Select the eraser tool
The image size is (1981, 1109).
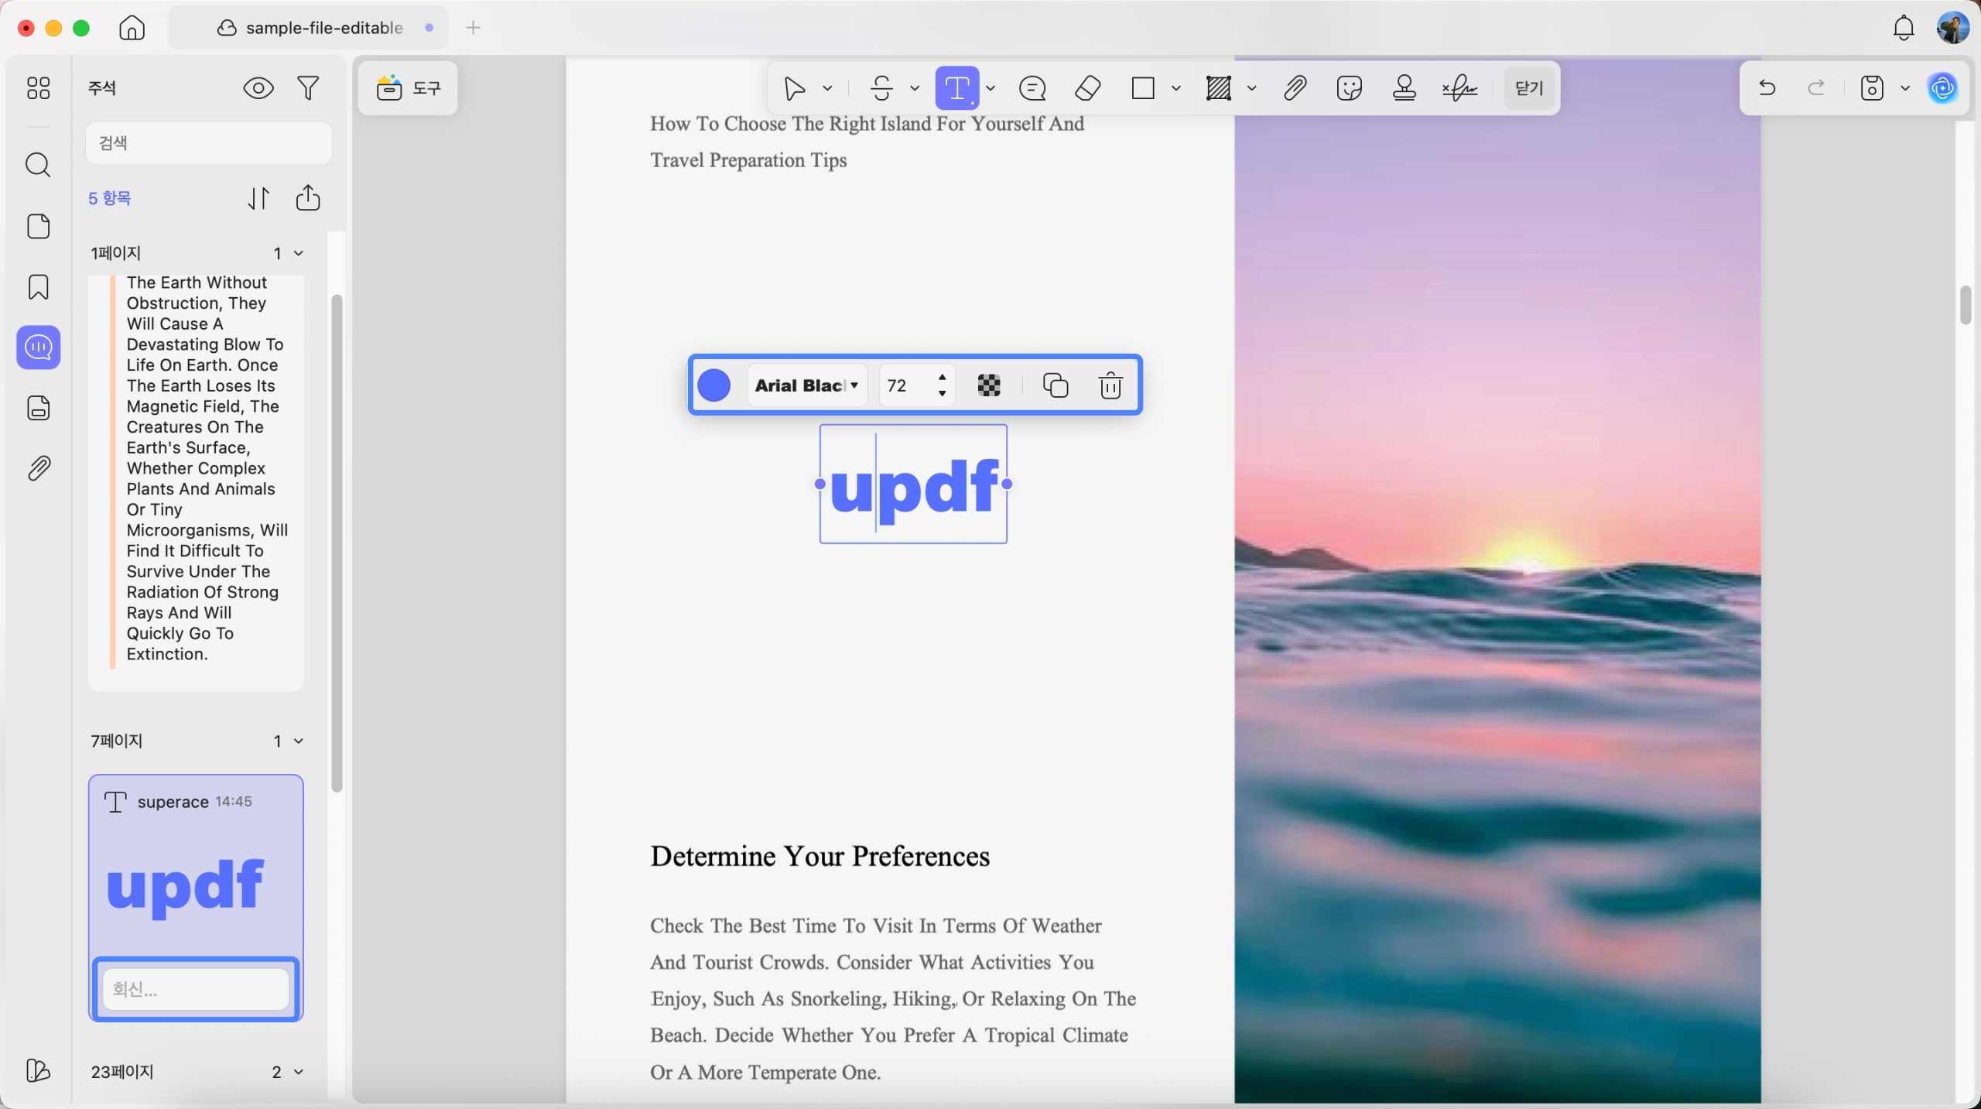tap(1087, 88)
